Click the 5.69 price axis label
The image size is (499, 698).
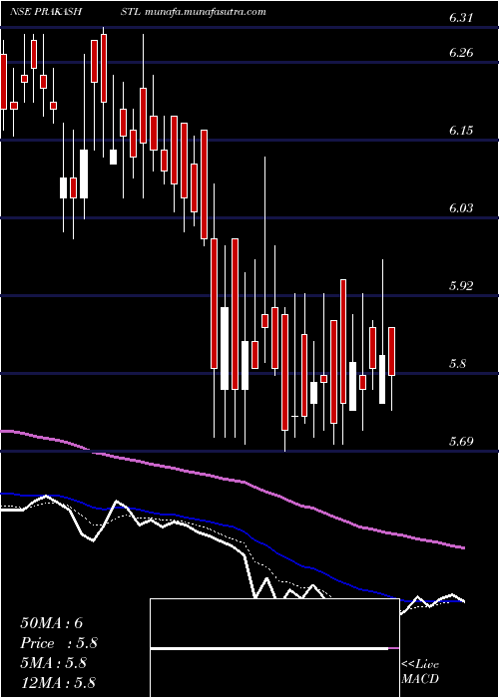tap(461, 442)
